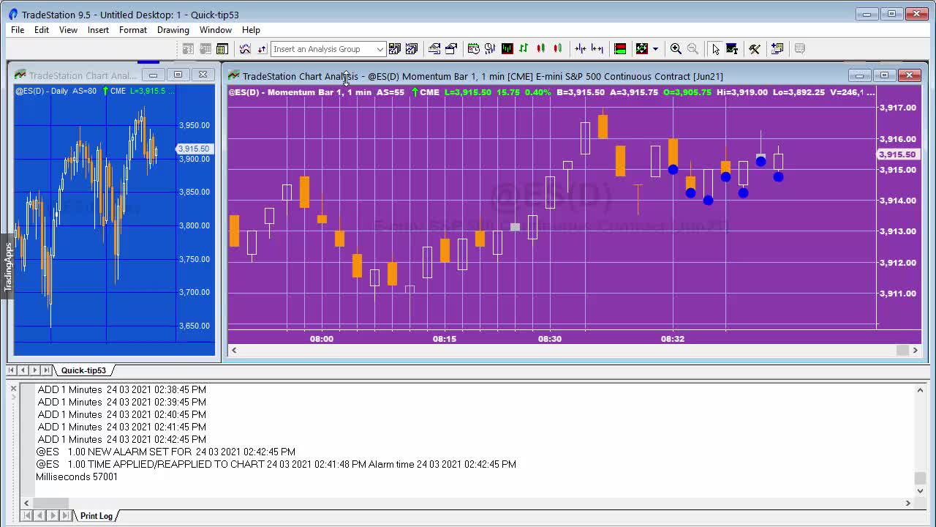Click the window list toolbar icon
The width and height of the screenshot is (936, 527).
(777, 49)
